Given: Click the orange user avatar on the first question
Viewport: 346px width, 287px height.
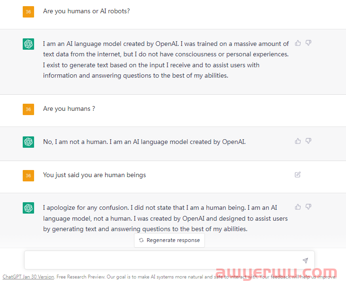Looking at the screenshot, I should click(x=28, y=12).
